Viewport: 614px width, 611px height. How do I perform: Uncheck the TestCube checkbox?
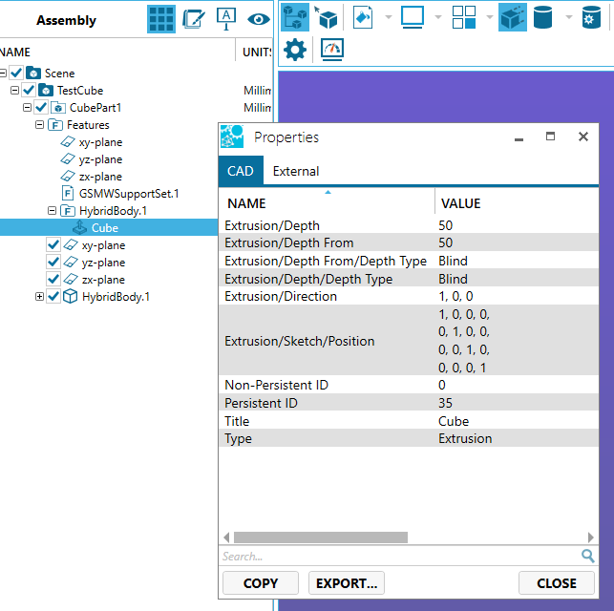(x=29, y=91)
